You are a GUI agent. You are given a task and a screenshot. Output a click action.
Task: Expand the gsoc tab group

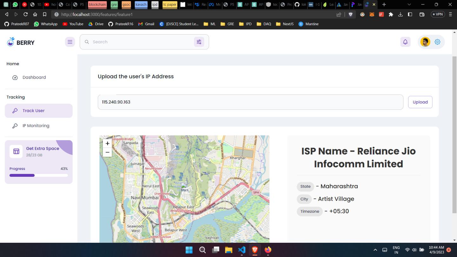(126, 4)
